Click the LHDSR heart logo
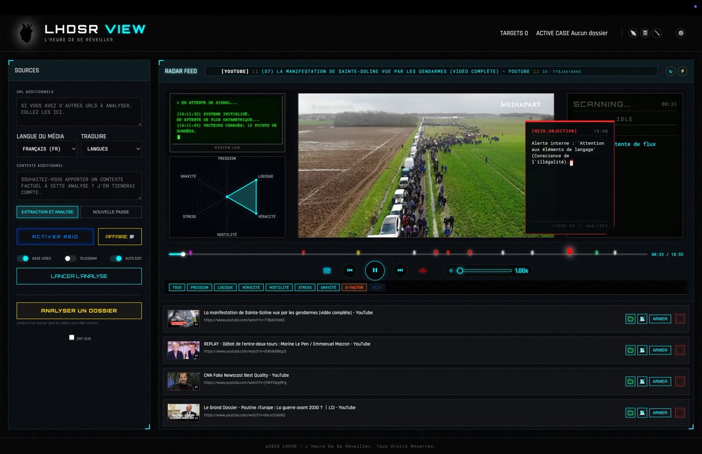The height and width of the screenshot is (454, 702). coord(26,33)
